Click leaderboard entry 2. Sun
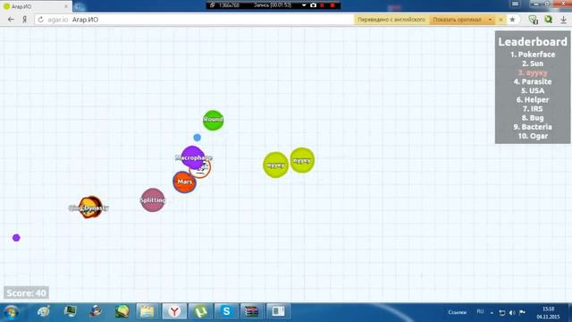Screen dimensions: 572x322 tap(533, 64)
